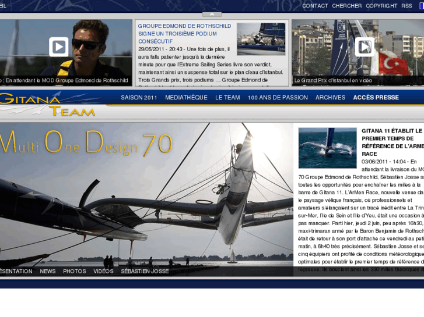Viewport: 424px width, 317px height.
Task: Open the 100 ANS DE PASSION menu
Action: tap(278, 97)
